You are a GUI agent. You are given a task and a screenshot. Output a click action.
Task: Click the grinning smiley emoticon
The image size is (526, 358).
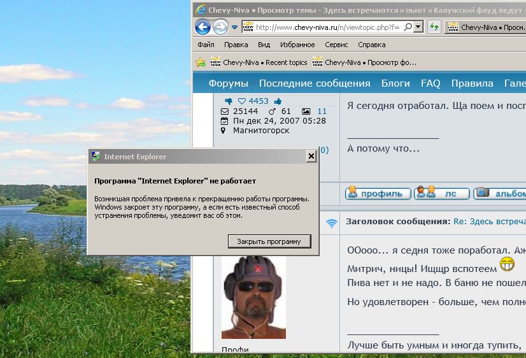click(x=507, y=264)
